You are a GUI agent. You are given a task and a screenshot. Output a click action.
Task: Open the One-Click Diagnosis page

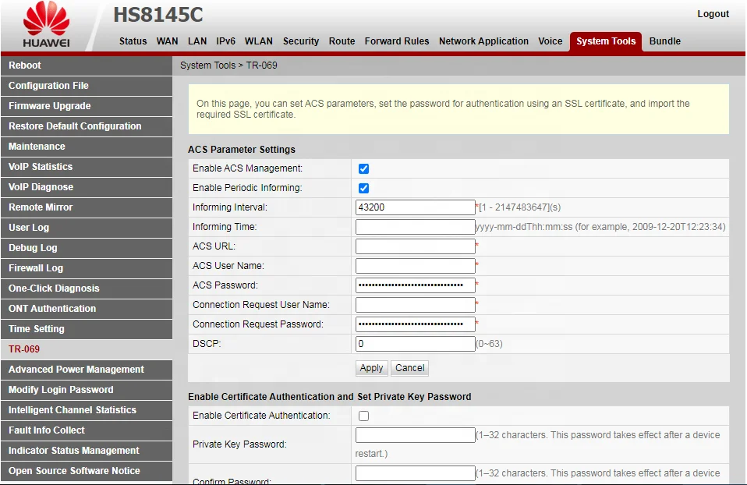point(53,289)
